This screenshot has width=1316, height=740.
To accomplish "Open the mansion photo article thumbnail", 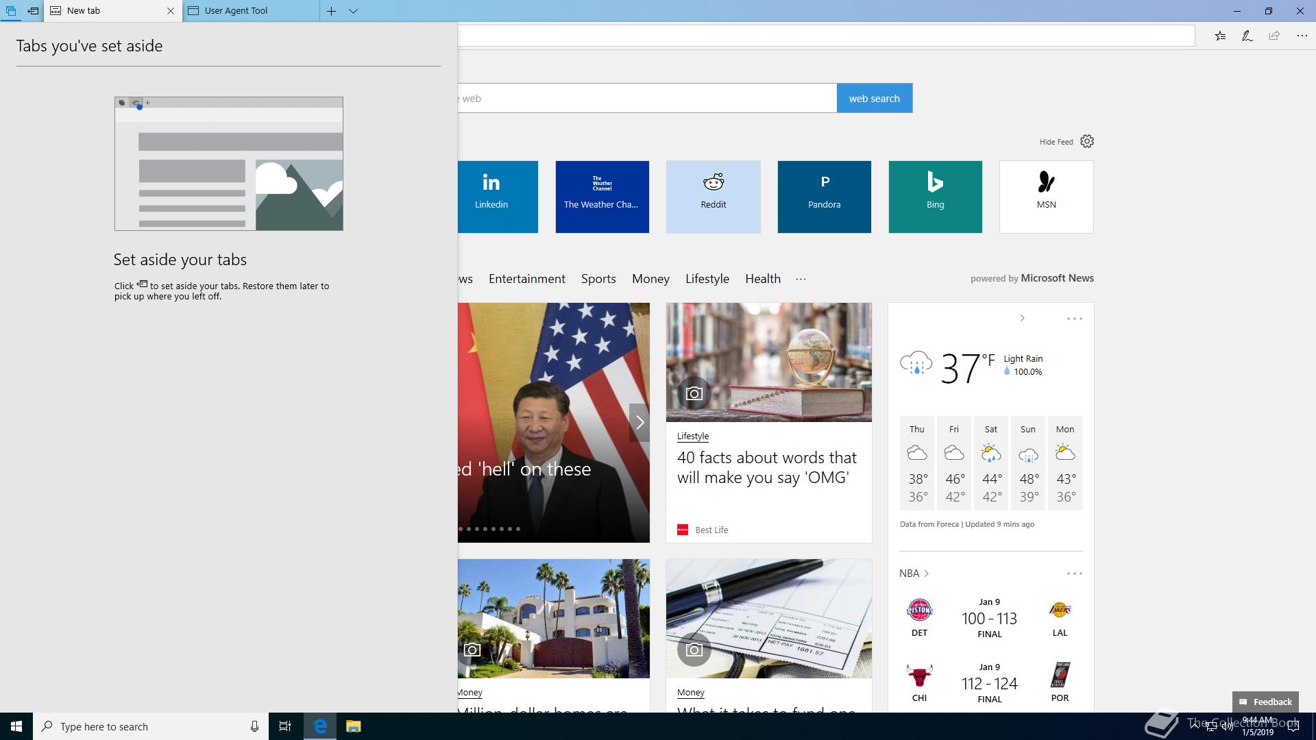I will 554,619.
